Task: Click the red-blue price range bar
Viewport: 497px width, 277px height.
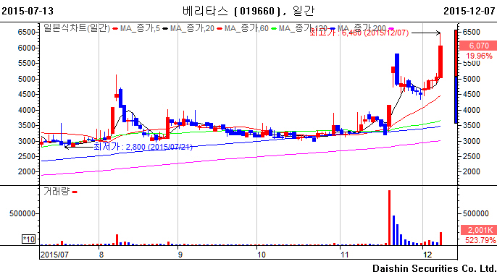Action: [x=456, y=76]
